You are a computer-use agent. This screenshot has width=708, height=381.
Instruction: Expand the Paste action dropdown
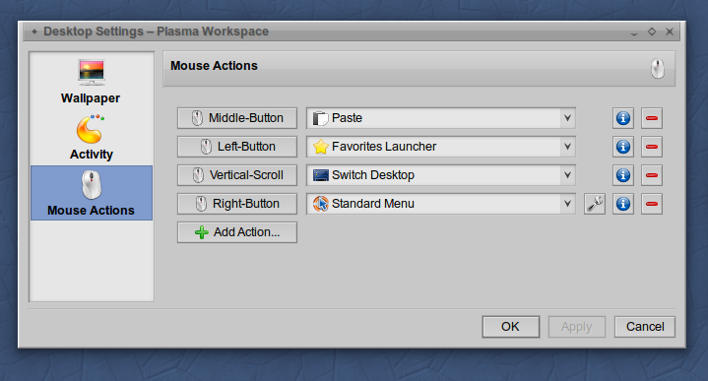[441, 118]
